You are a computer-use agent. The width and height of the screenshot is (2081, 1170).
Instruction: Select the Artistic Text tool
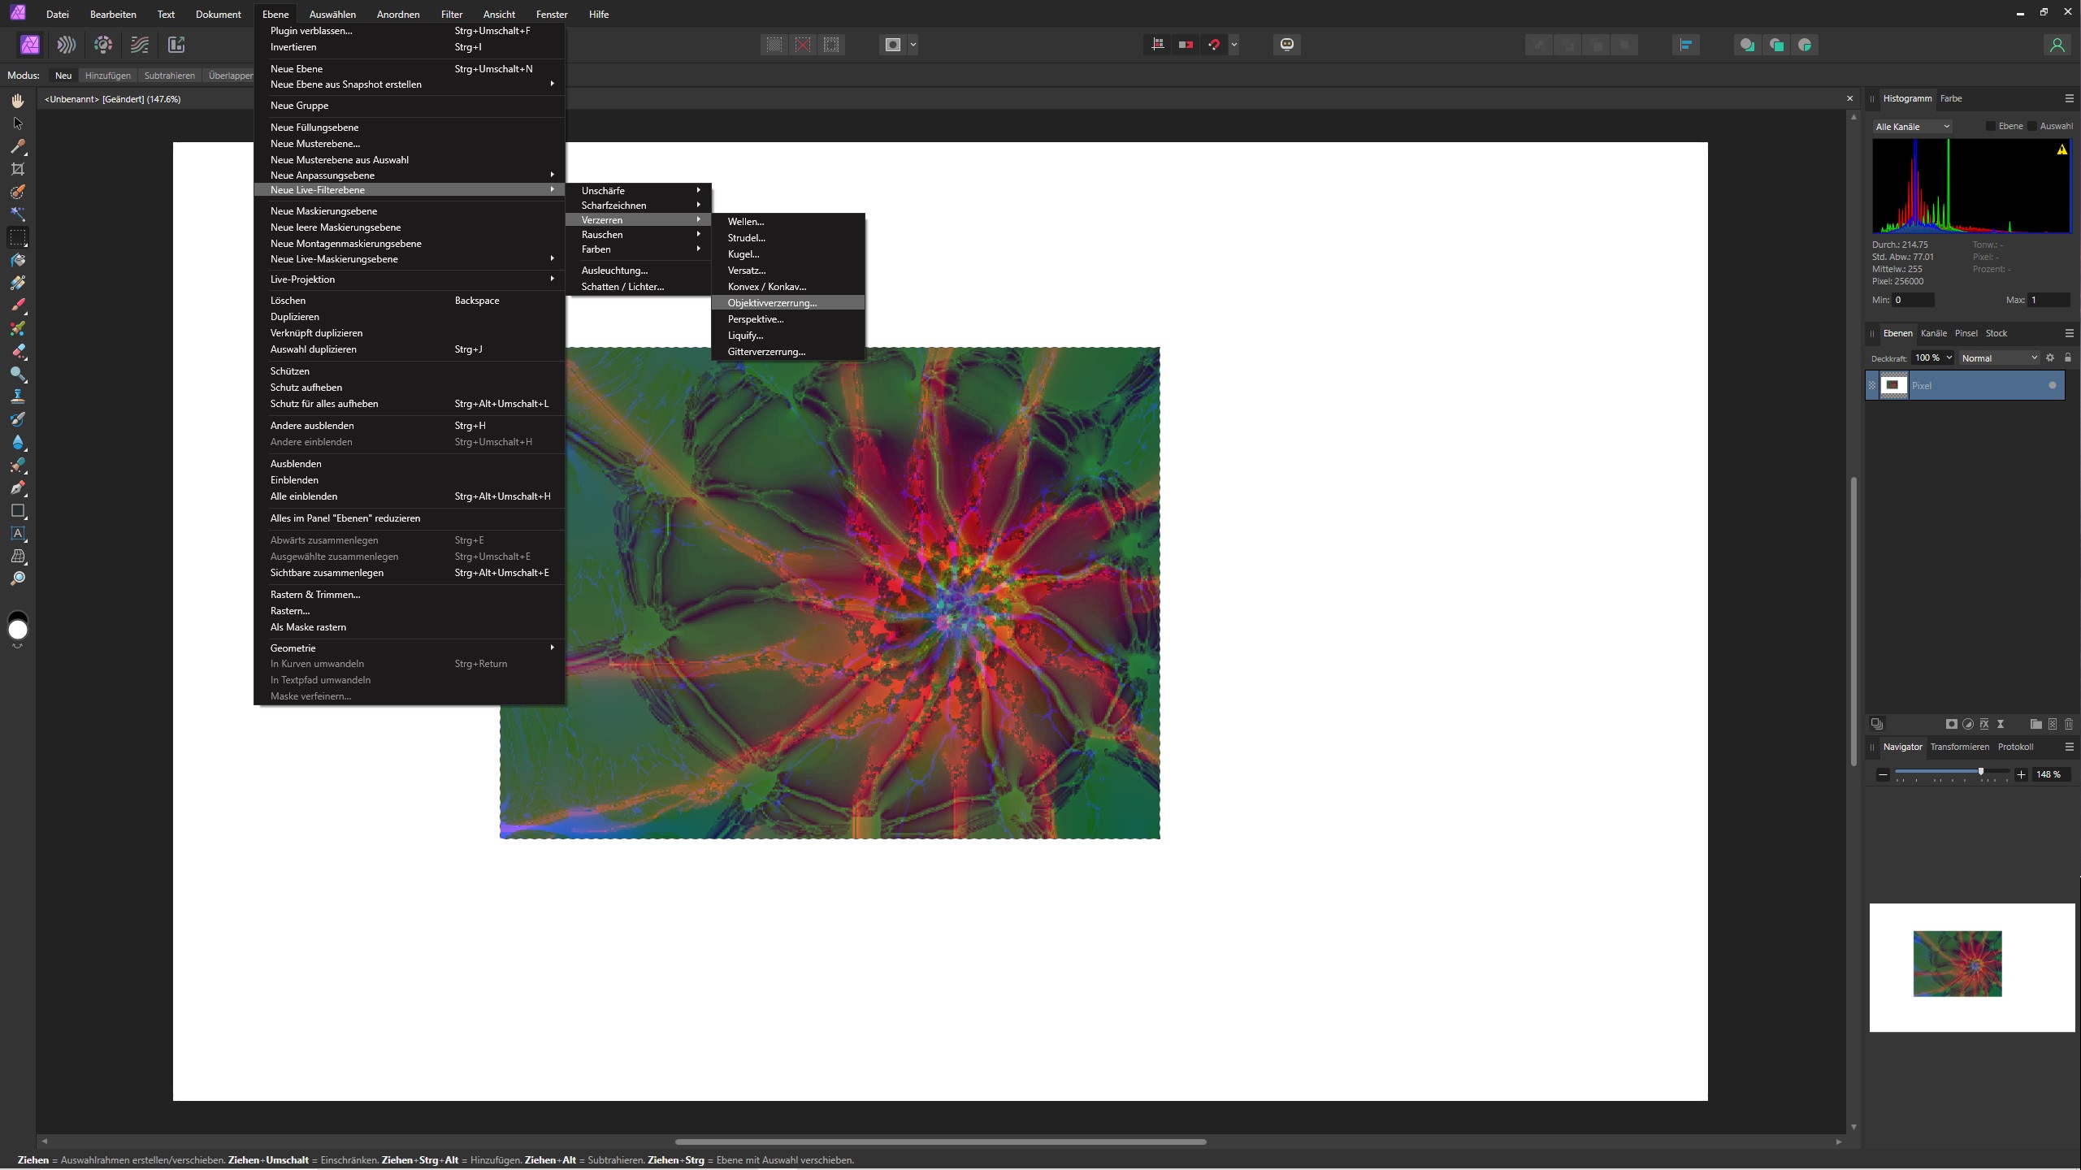click(x=18, y=534)
